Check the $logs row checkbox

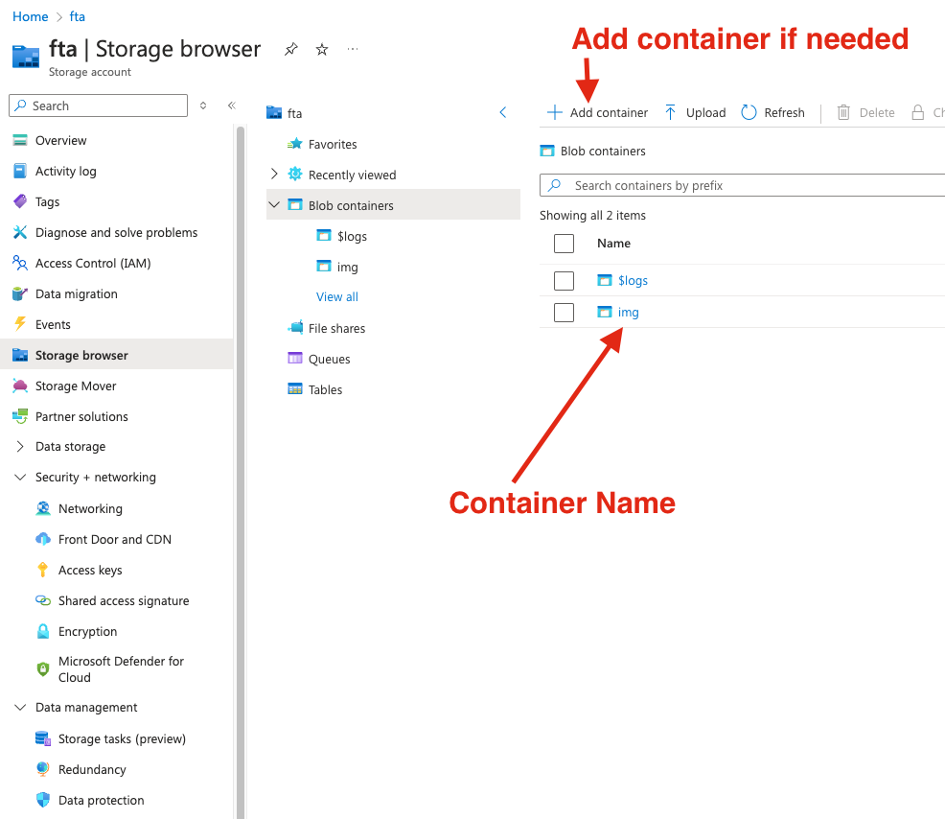[x=565, y=280]
